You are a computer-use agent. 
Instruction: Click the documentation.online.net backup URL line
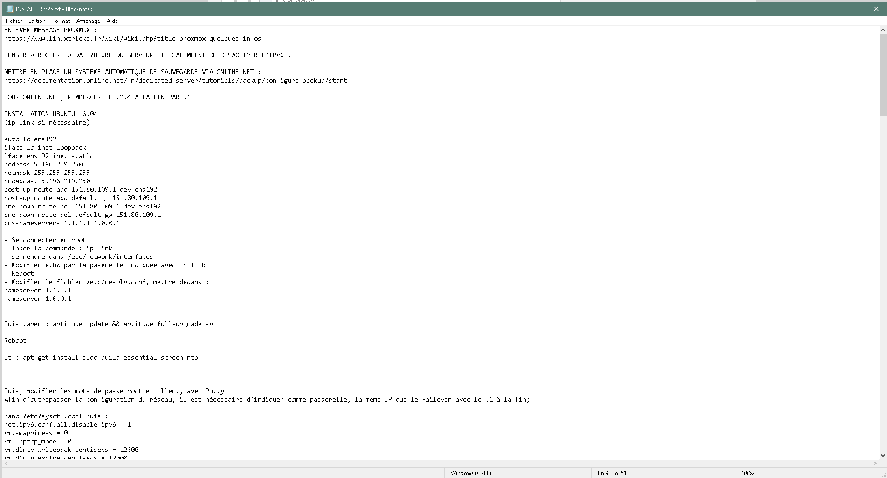pos(176,81)
